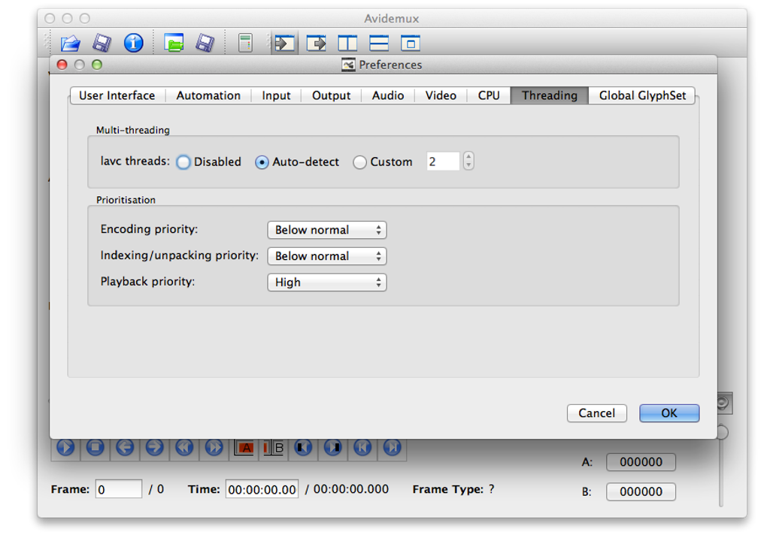Switch to Input tab
Screen dimensions: 767x535
click(277, 95)
